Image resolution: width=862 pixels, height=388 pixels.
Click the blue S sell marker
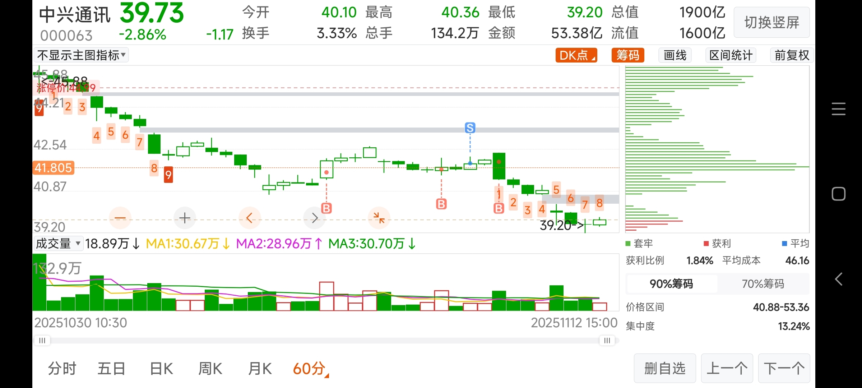(x=470, y=128)
